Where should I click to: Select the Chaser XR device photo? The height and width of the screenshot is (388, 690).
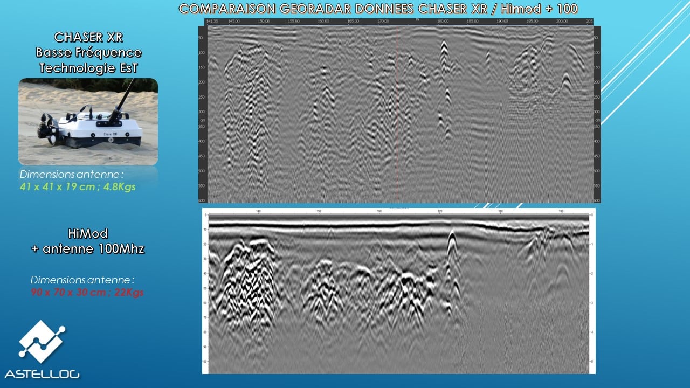coord(88,122)
